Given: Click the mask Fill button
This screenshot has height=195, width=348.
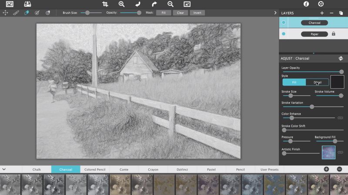Looking at the screenshot, I should [164, 13].
